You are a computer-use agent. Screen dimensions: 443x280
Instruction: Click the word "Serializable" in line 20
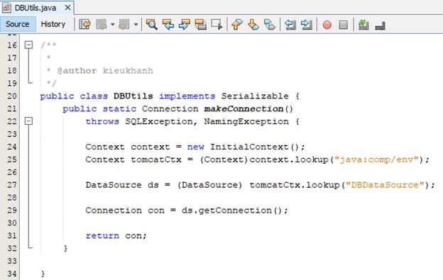(255, 96)
